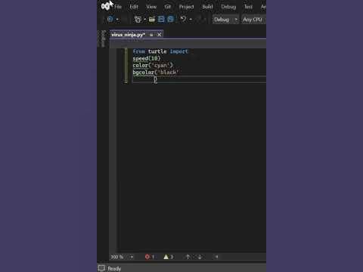Click the Undo toolbar icon

click(183, 19)
